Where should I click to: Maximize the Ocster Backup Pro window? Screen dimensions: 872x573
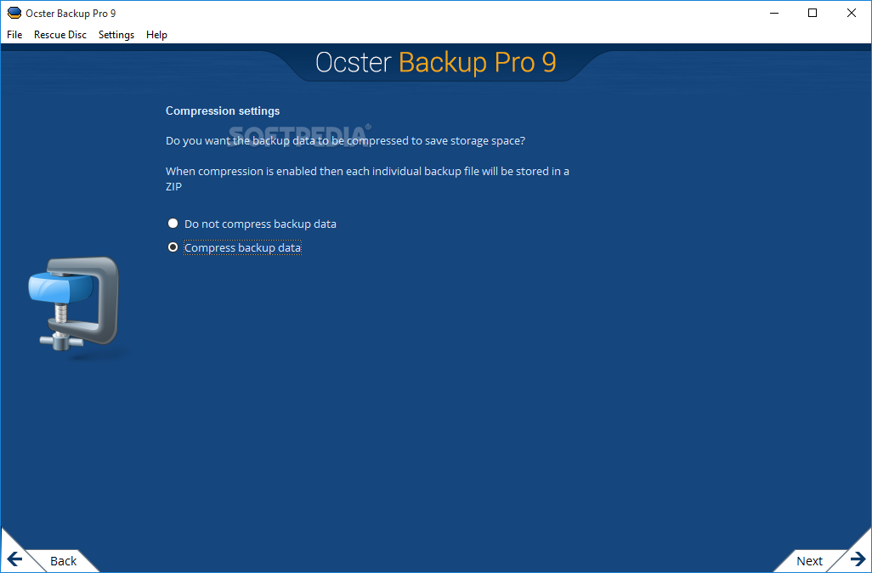[813, 13]
